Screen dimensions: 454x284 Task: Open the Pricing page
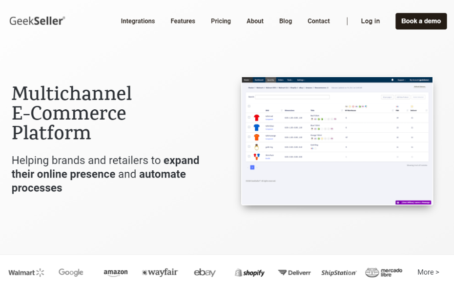tap(221, 21)
